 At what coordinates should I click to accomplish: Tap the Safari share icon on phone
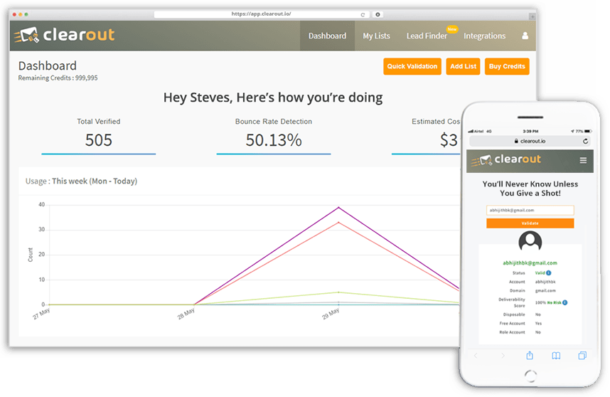click(x=530, y=356)
